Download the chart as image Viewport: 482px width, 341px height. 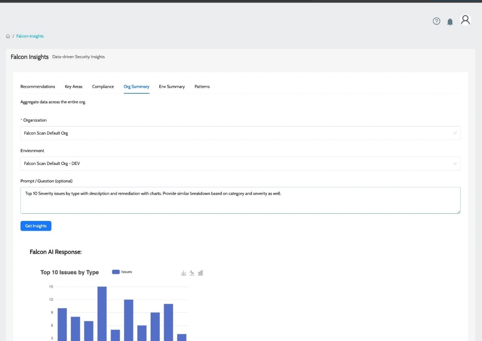pyautogui.click(x=184, y=273)
